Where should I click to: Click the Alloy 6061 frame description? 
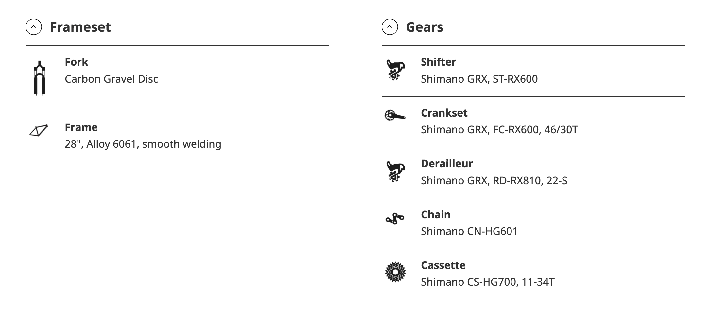tap(143, 144)
